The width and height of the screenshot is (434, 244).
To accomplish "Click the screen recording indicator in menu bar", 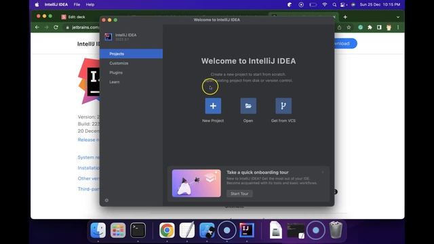I will click(301, 5).
